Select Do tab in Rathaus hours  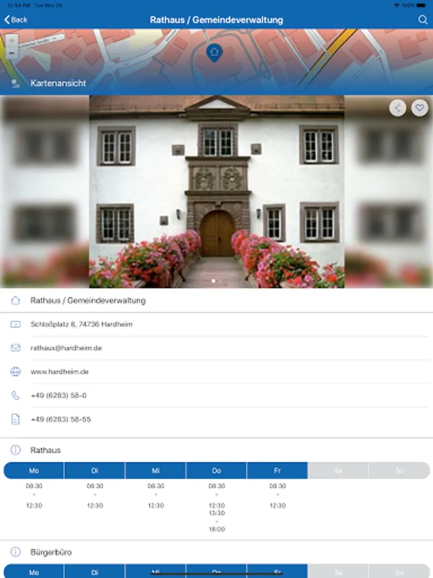217,471
